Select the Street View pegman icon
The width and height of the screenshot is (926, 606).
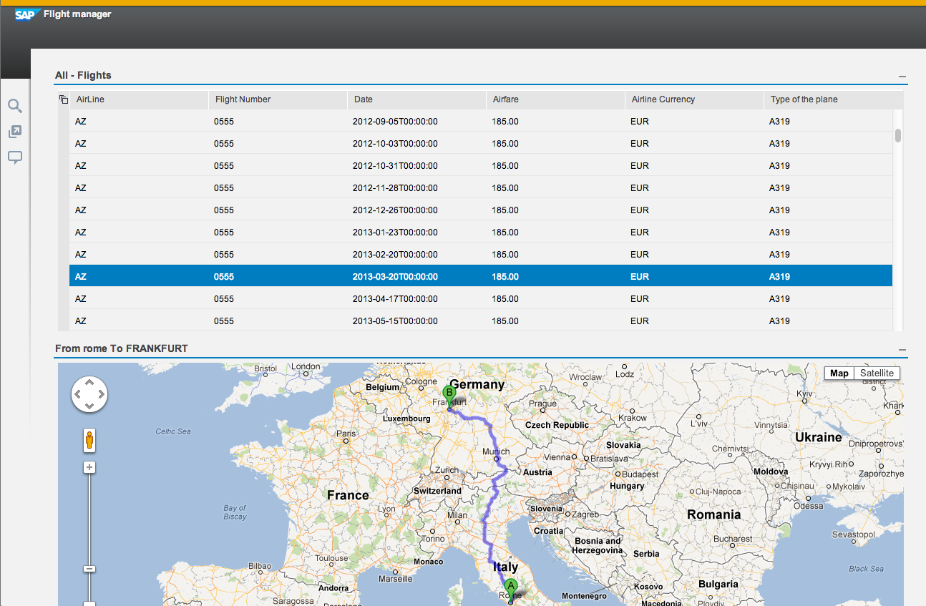pyautogui.click(x=89, y=439)
